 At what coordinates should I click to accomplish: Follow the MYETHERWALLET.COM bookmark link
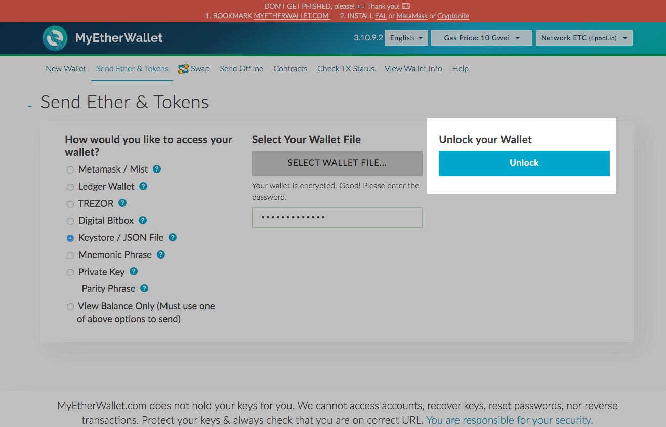pyautogui.click(x=292, y=16)
